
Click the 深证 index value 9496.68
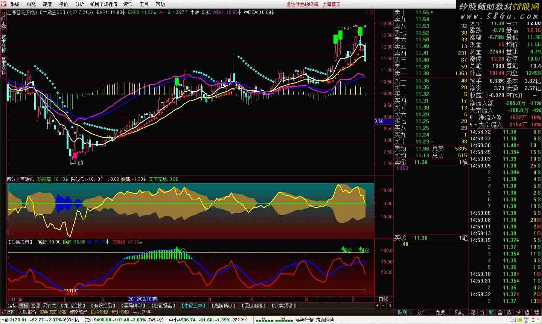pyautogui.click(x=102, y=320)
